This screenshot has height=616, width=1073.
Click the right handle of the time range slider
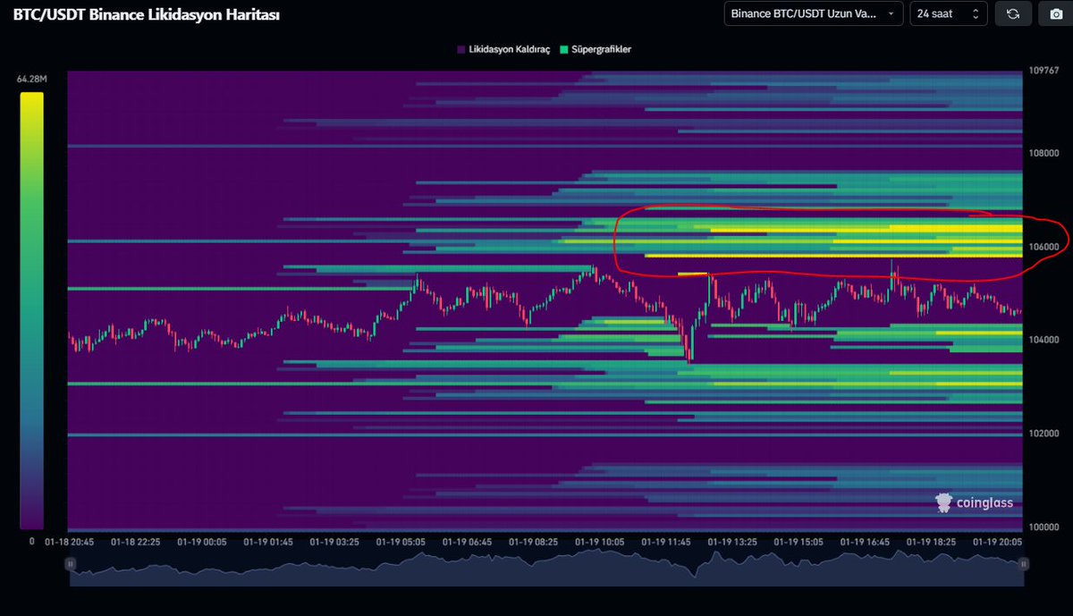point(1023,564)
